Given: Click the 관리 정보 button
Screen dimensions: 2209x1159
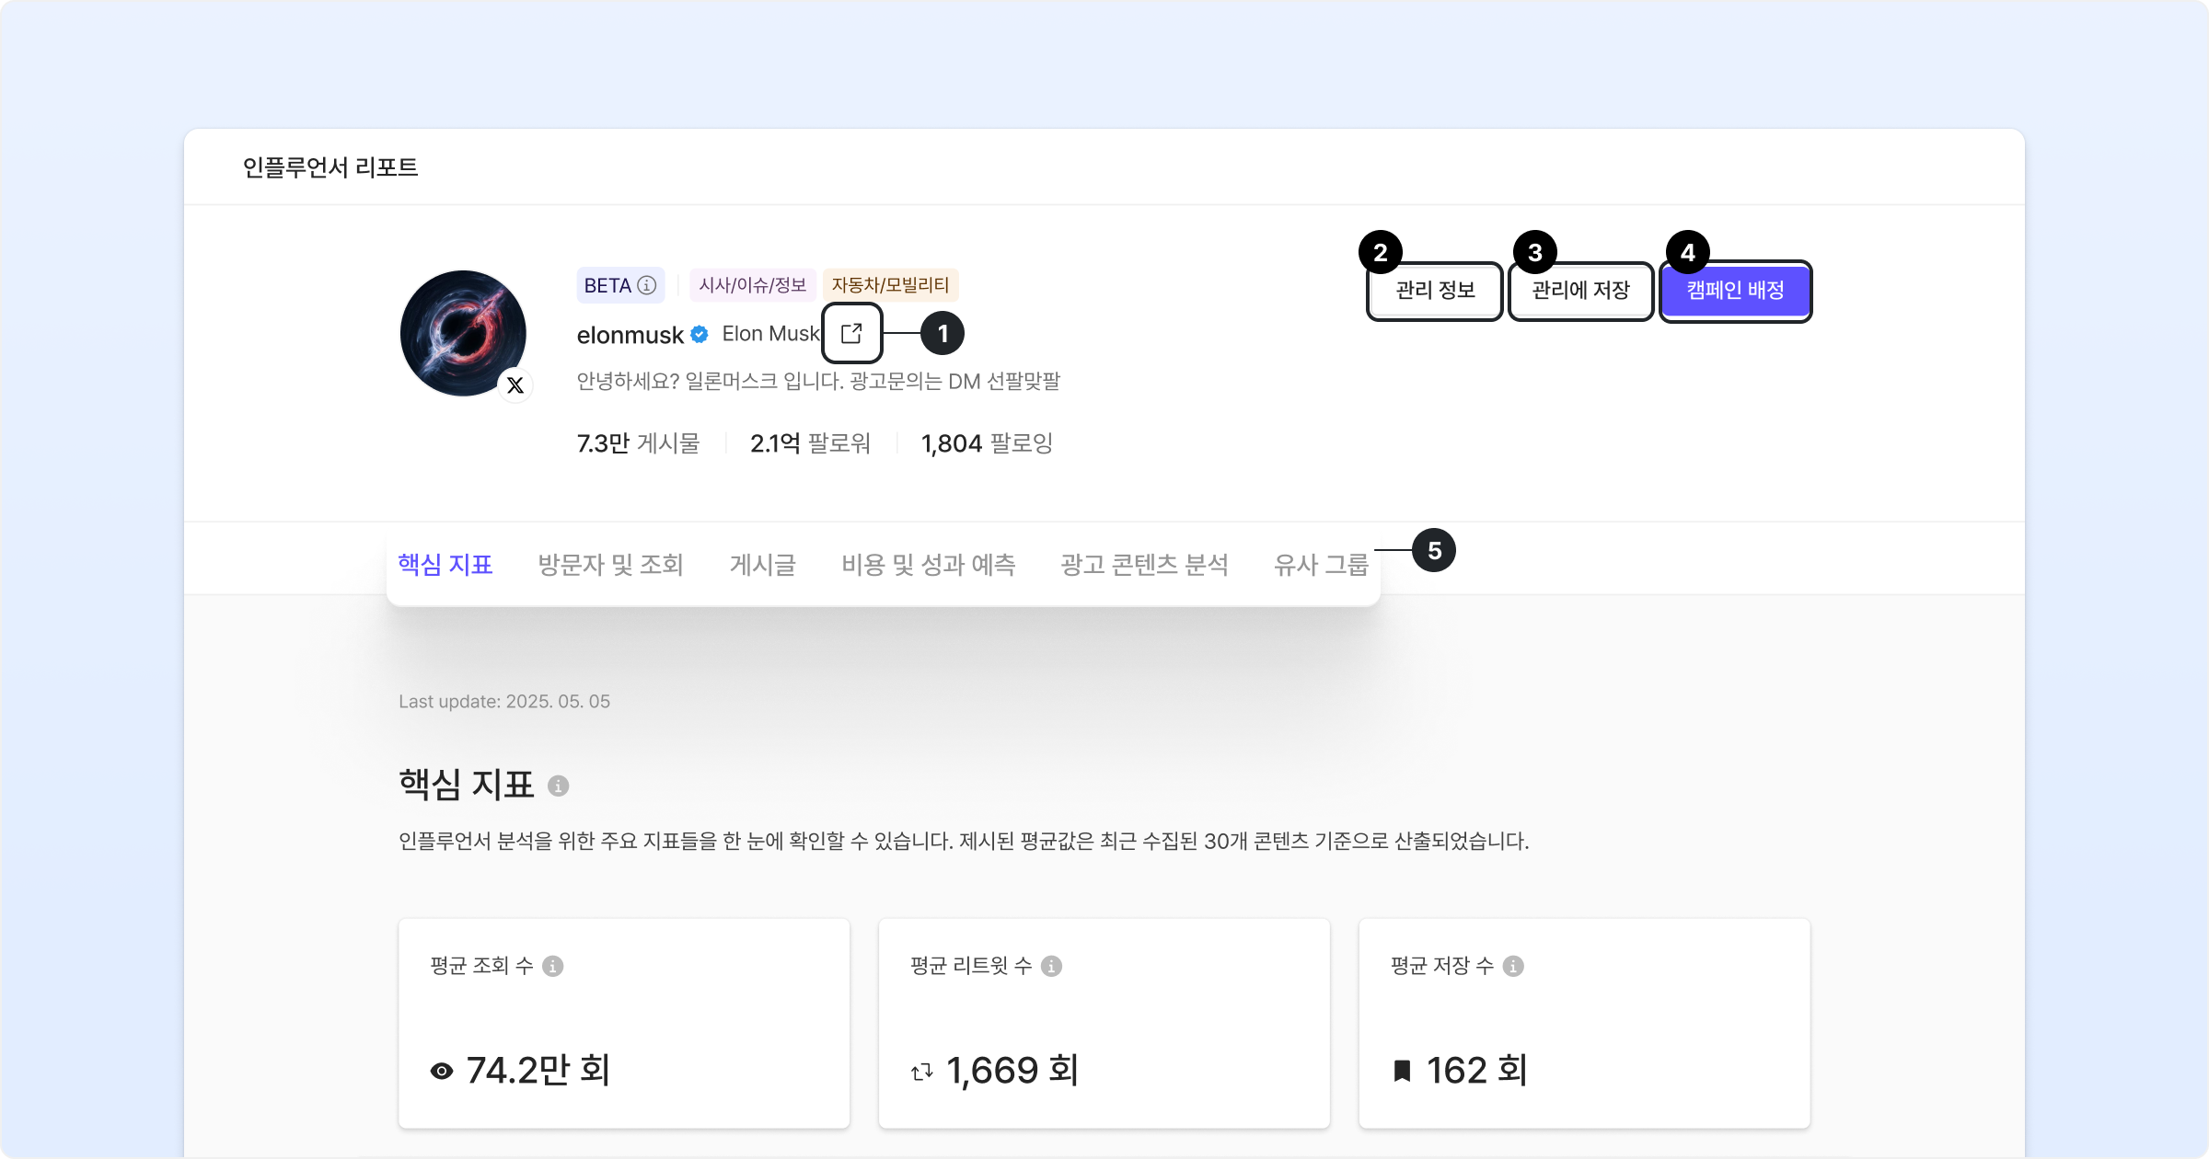Looking at the screenshot, I should (x=1435, y=291).
